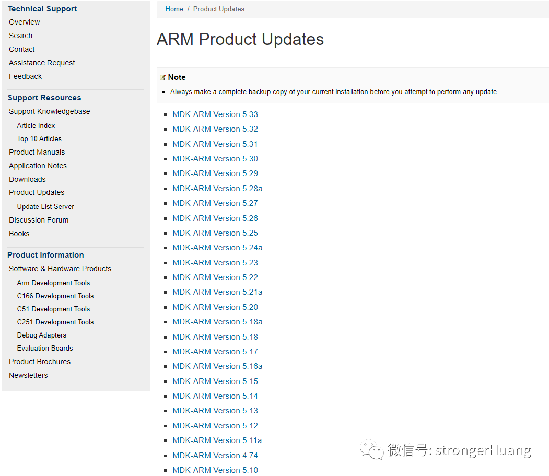Open MDK-ARM Version 5.28a update

click(x=217, y=189)
